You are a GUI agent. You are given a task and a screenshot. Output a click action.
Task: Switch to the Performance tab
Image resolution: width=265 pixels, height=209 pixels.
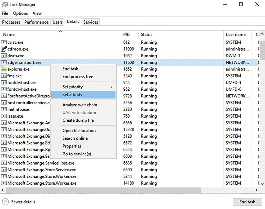[x=36, y=22]
